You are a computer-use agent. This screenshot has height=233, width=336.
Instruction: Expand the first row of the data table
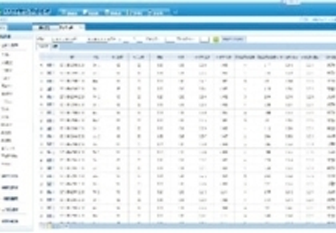point(41,65)
